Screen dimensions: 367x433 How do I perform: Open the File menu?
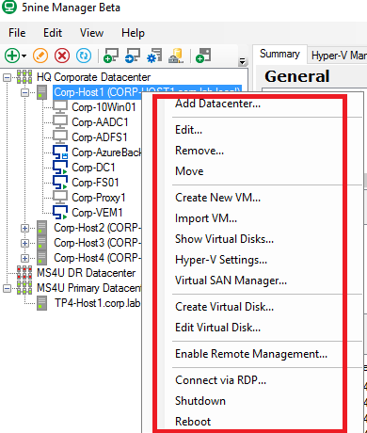click(x=17, y=33)
